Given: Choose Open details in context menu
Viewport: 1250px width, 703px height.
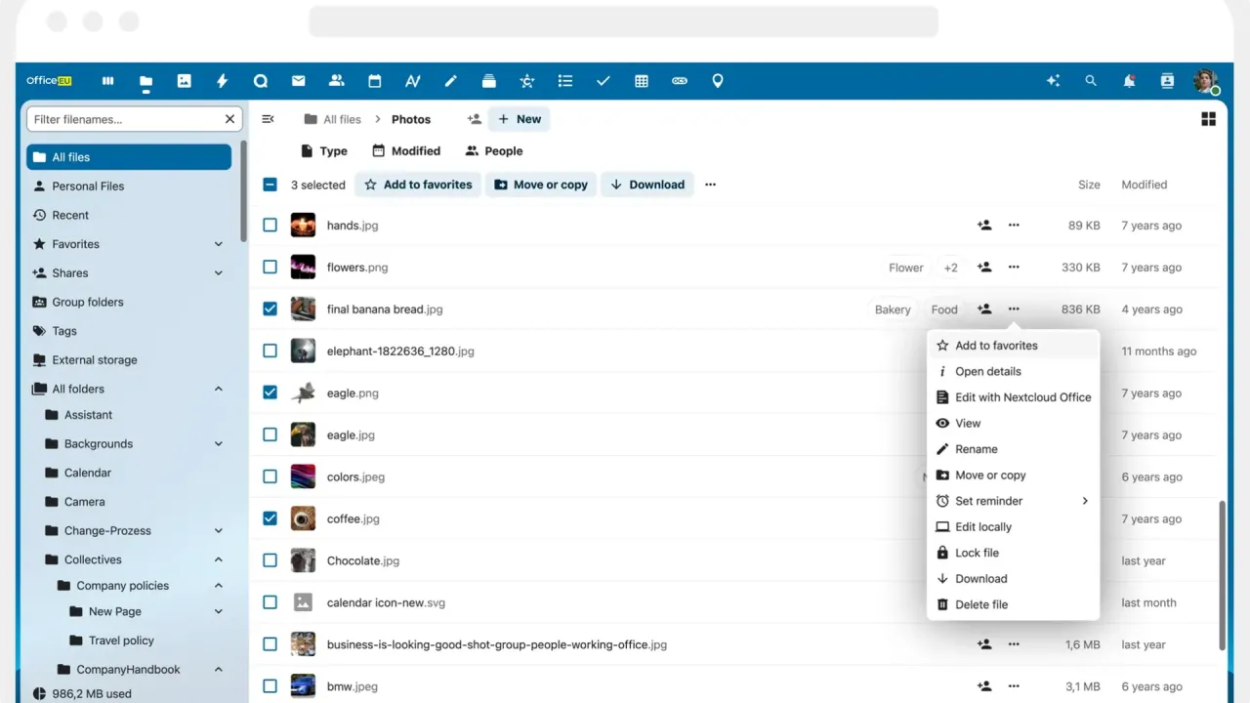Looking at the screenshot, I should (x=1014, y=371).
